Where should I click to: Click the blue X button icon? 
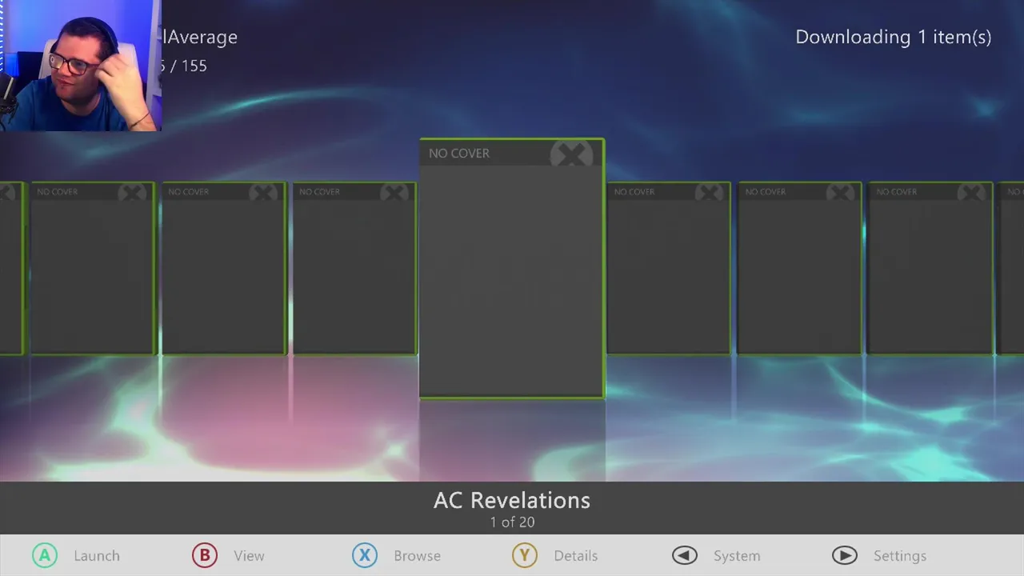tap(365, 555)
